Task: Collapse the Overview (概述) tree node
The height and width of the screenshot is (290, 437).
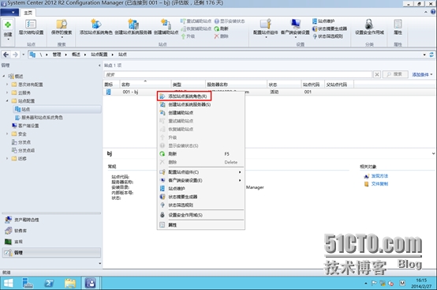Action: point(4,76)
